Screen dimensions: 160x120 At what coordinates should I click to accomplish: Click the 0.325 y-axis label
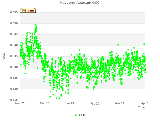pyautogui.click(x=14, y=78)
